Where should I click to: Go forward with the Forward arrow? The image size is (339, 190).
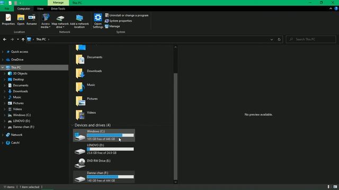pyautogui.click(x=12, y=40)
